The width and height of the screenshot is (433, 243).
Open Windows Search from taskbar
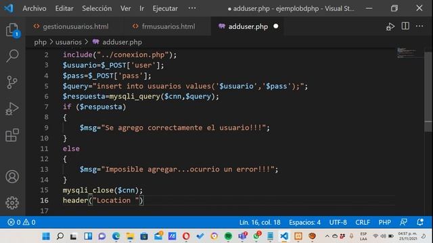[60, 236]
